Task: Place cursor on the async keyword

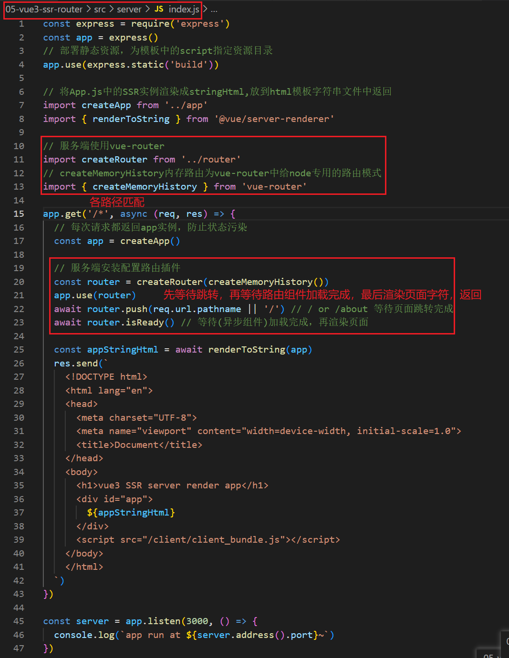Action: point(134,214)
